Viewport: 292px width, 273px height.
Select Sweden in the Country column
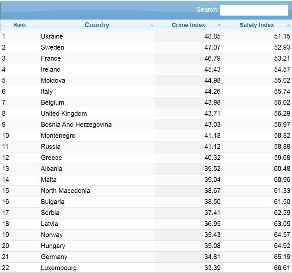pyautogui.click(x=53, y=47)
